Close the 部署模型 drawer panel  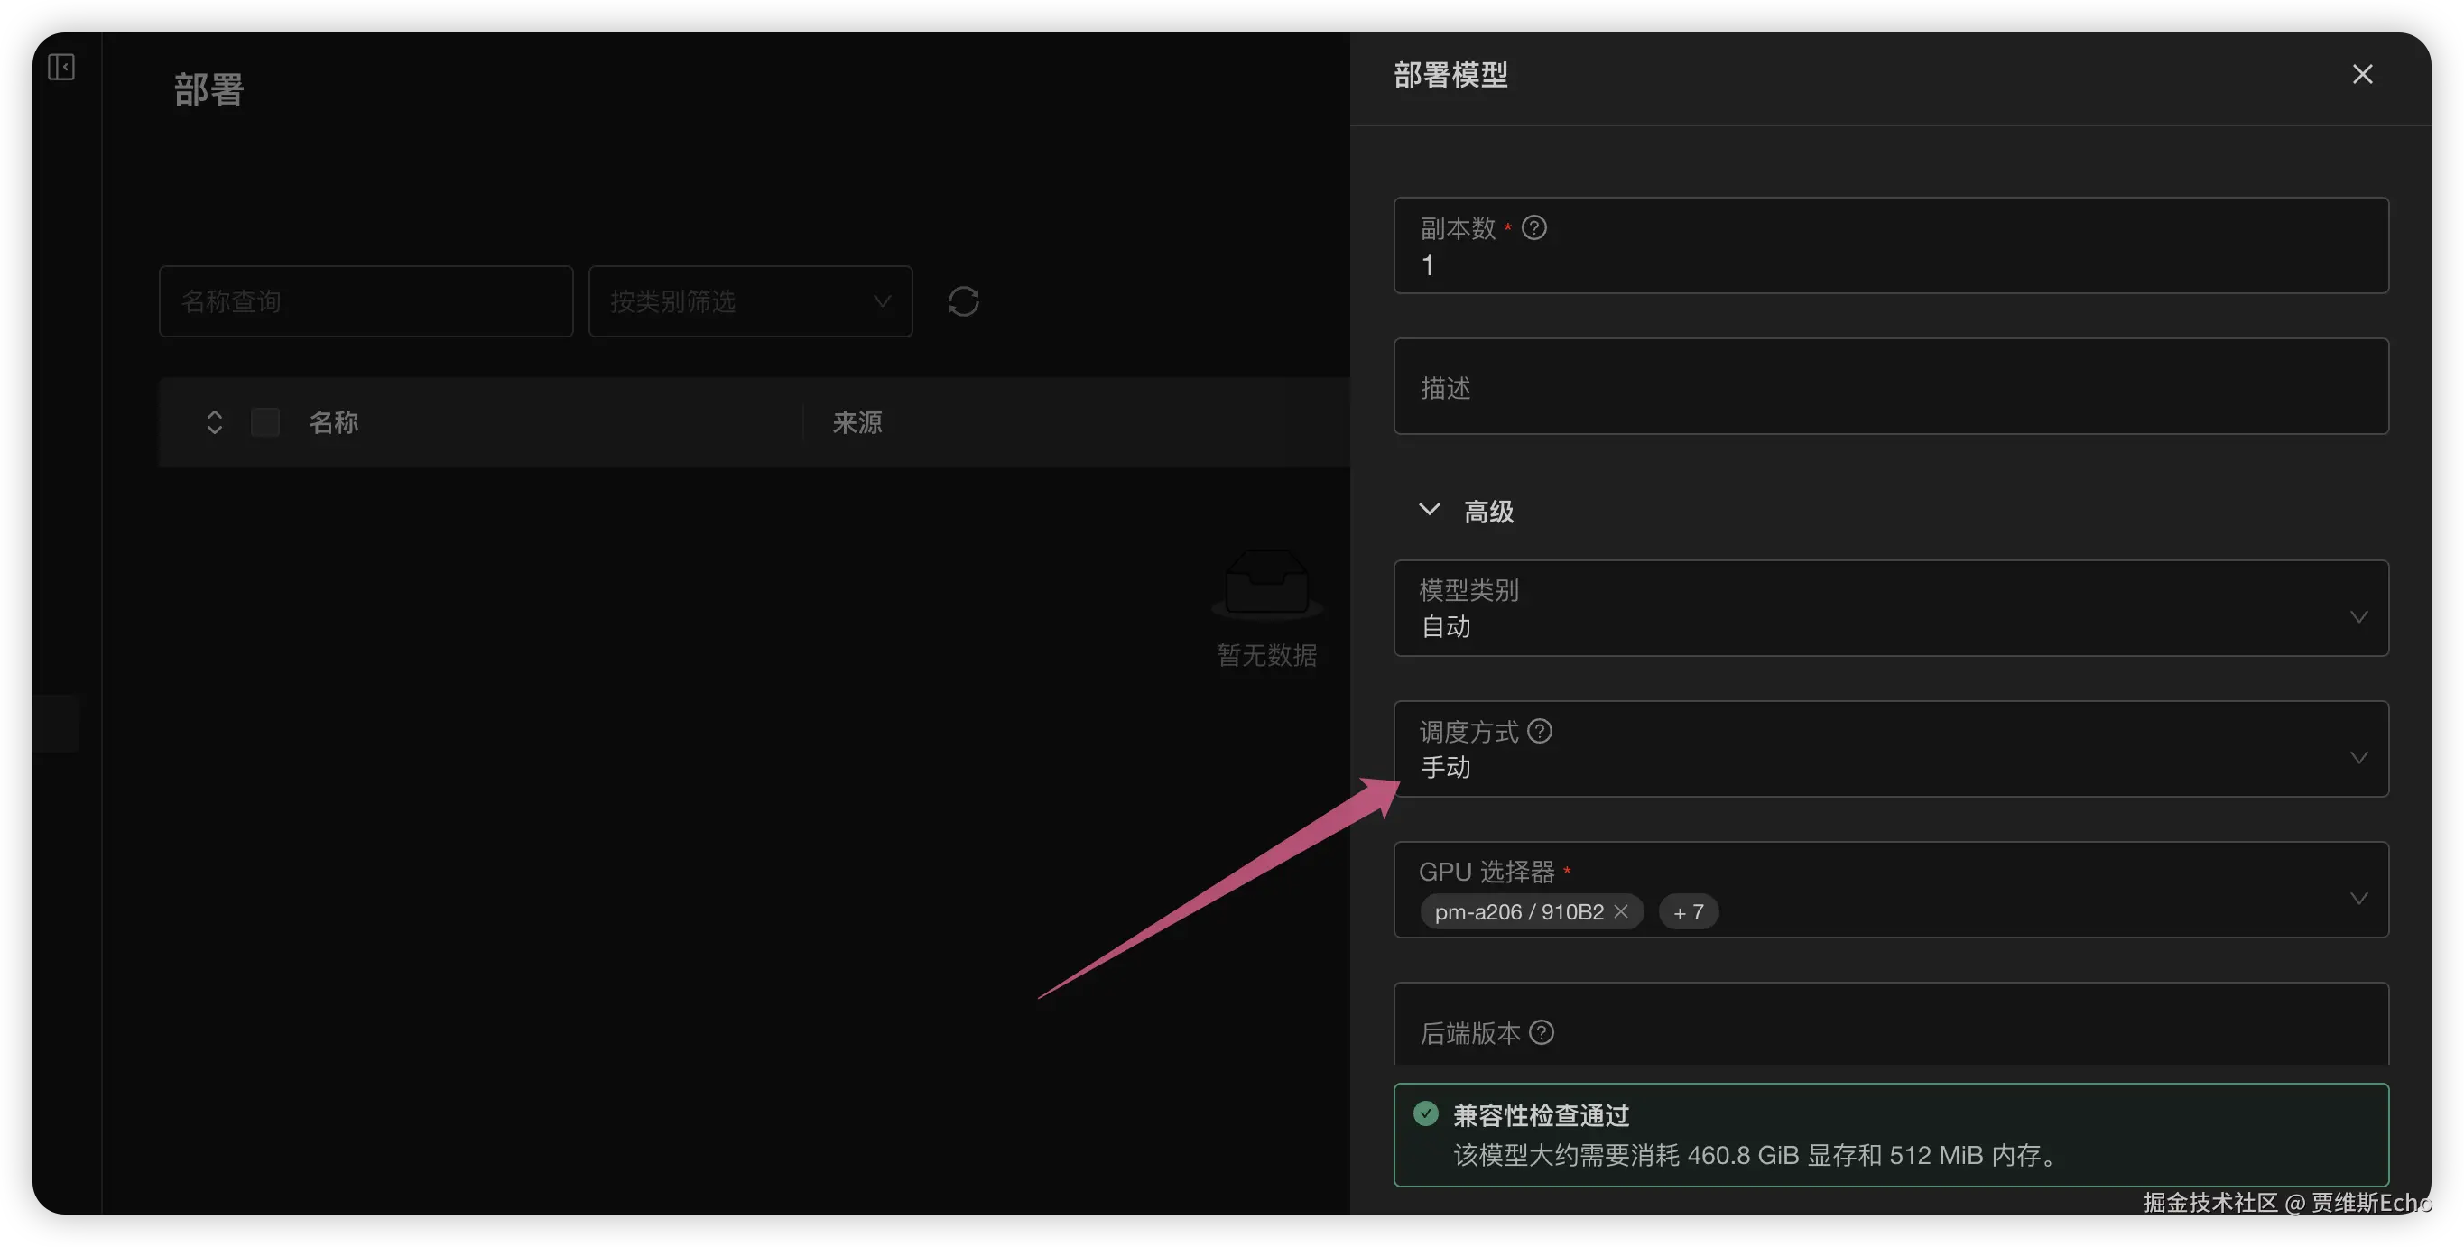point(2362,75)
